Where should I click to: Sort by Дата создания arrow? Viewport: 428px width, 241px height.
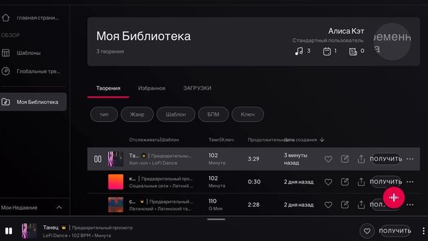[x=322, y=140]
